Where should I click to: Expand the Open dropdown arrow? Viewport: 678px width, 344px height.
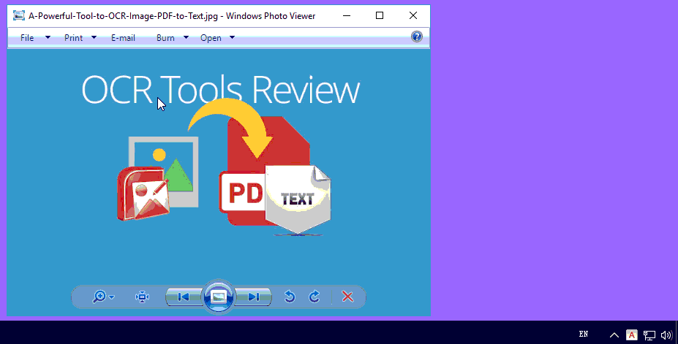pos(232,37)
